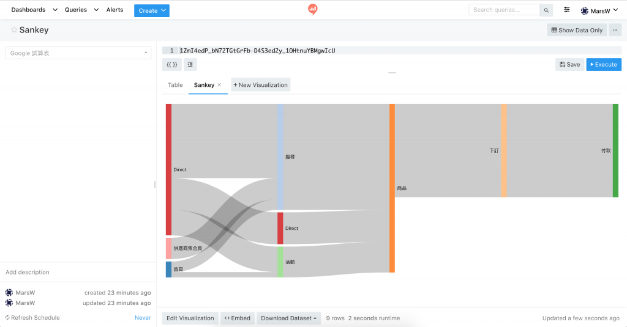
Task: Click the Redash logo icon
Action: pyautogui.click(x=313, y=9)
